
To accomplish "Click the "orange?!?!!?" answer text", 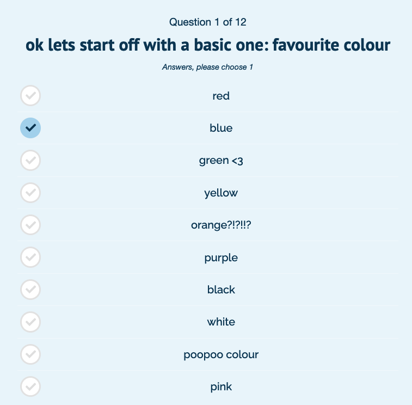I will [221, 225].
